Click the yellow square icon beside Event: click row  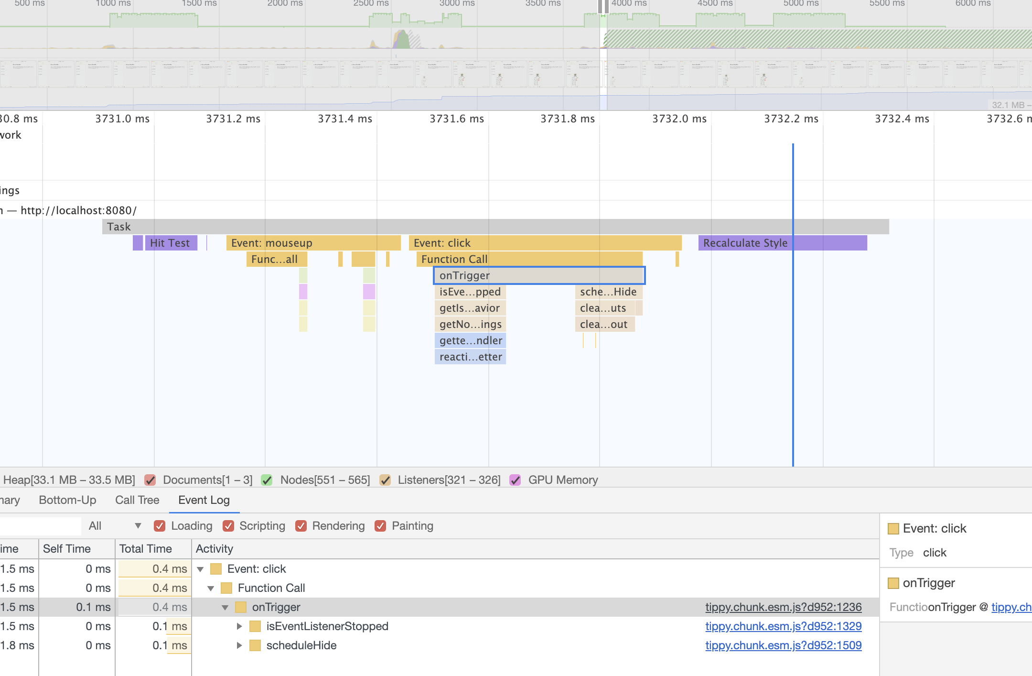tap(215, 569)
